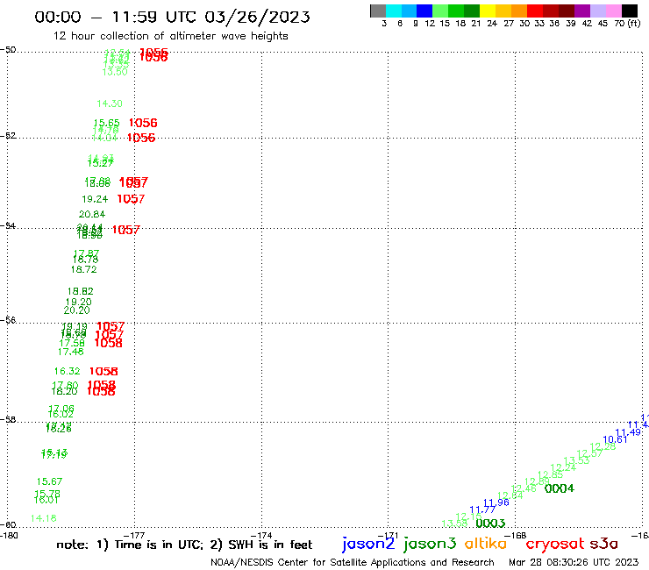The height and width of the screenshot is (570, 649).
Task: Select the dark green time label 0003
Action: coord(490,524)
